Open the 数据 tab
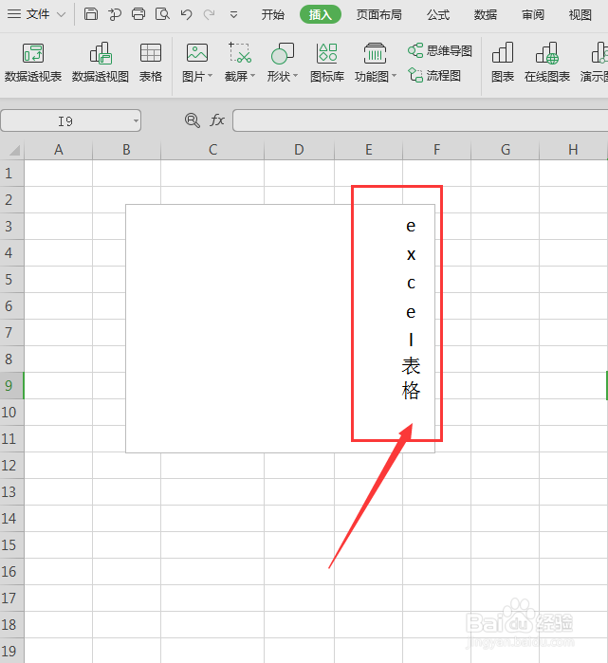The width and height of the screenshot is (608, 663). coord(486,15)
